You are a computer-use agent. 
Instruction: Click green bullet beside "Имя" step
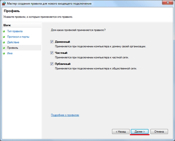tap(4, 54)
